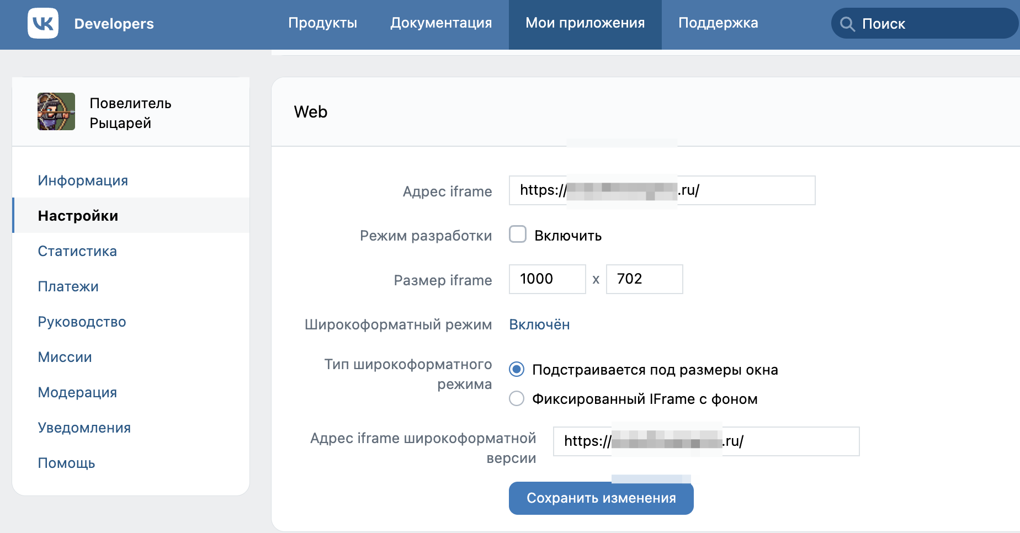Open Миссии in the sidebar
The image size is (1020, 533).
65,357
